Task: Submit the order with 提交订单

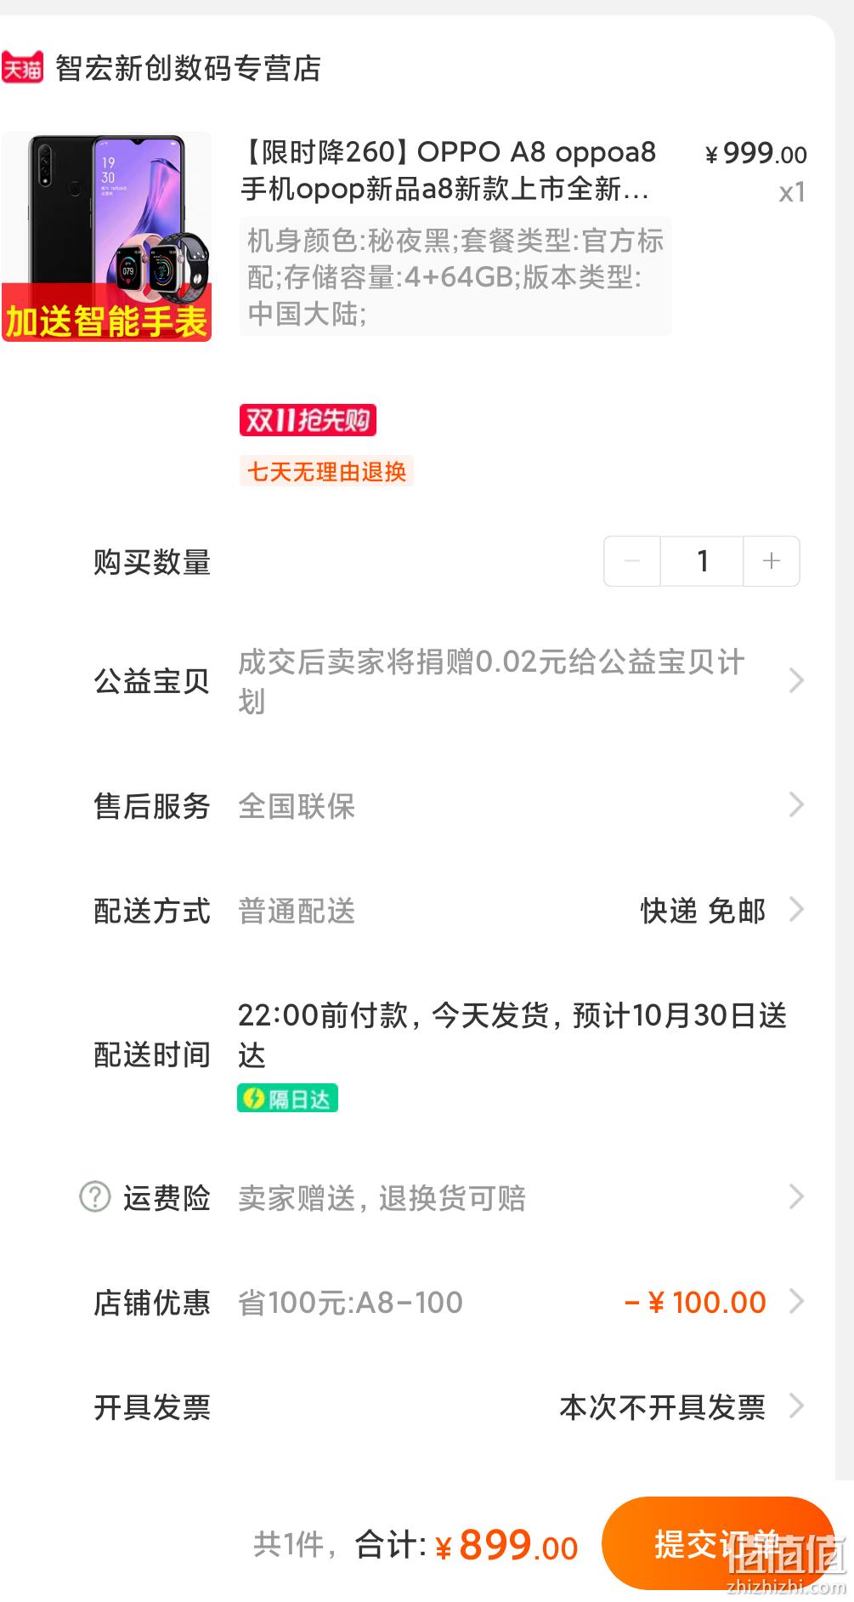Action: click(718, 1543)
